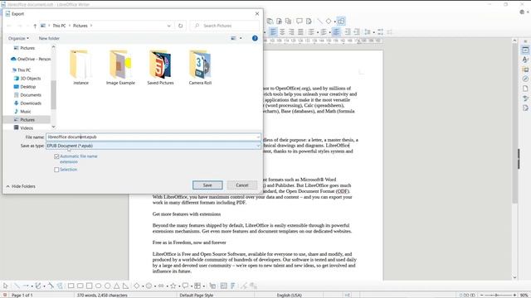Open the Organize menu
The image size is (531, 298).
pyautogui.click(x=18, y=38)
